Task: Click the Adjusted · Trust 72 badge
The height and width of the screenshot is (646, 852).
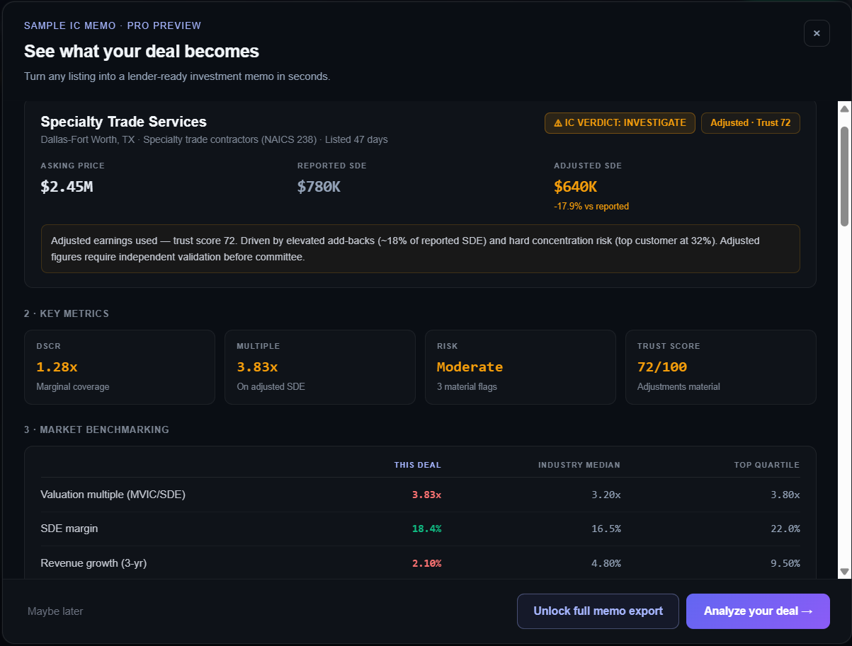Action: 751,123
